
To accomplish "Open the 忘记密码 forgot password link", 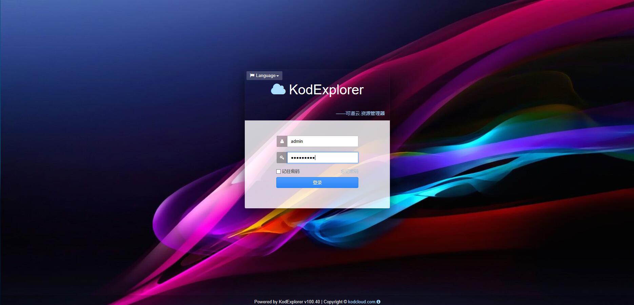I will click(x=349, y=171).
